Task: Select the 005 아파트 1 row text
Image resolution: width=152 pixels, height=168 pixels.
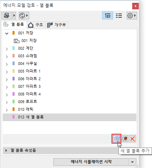Action: coord(29,71)
